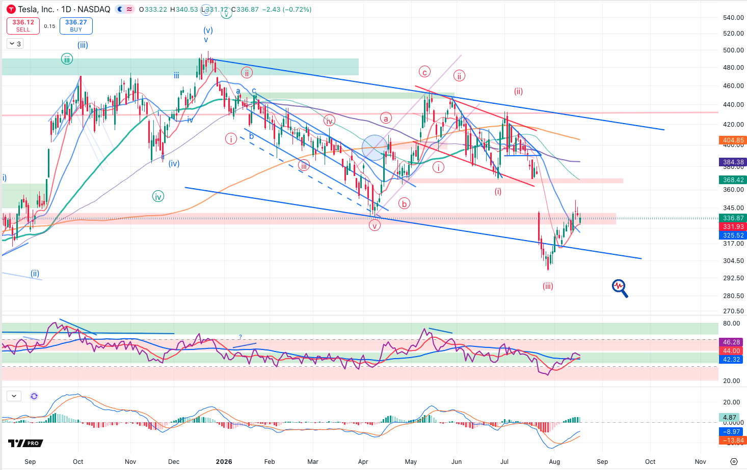Click the blue magnifier icon on chart
The height and width of the screenshot is (470, 747).
(x=620, y=288)
